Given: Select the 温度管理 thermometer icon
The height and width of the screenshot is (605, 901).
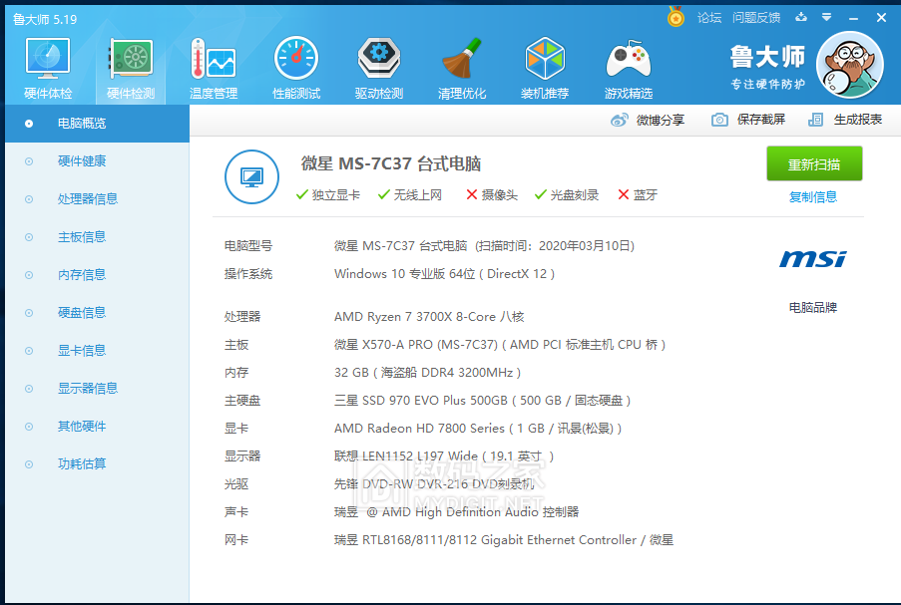Looking at the screenshot, I should point(213,62).
